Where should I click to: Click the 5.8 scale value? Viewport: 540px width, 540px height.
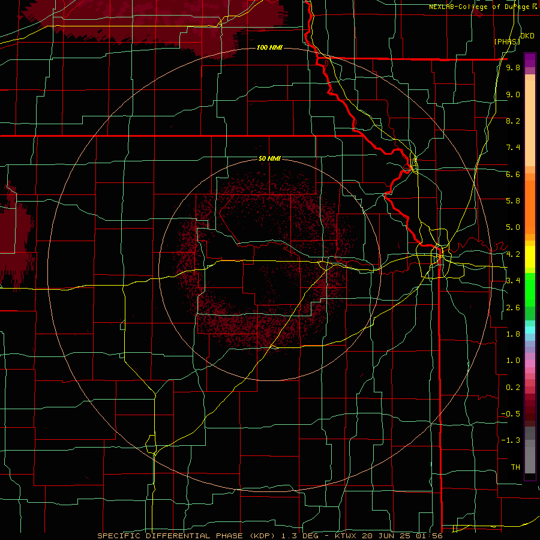(513, 201)
